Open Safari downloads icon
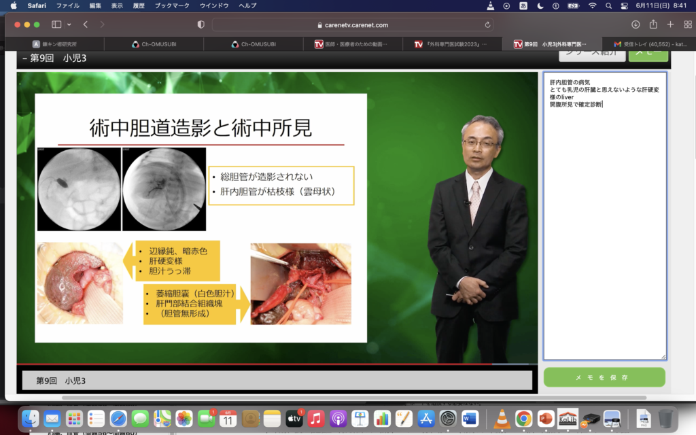Screen dimensions: 696x435 coord(636,24)
